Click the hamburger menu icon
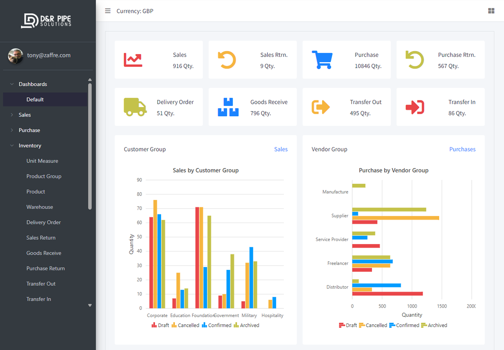 pos(108,11)
